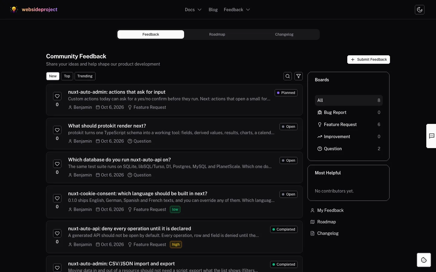
Task: Click the "No contributors yet." text
Action: point(334,191)
